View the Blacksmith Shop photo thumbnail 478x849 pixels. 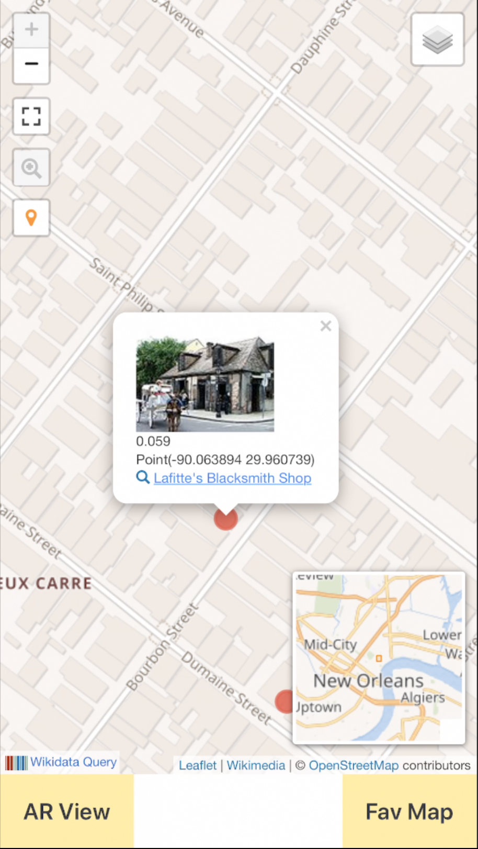pyautogui.click(x=205, y=385)
